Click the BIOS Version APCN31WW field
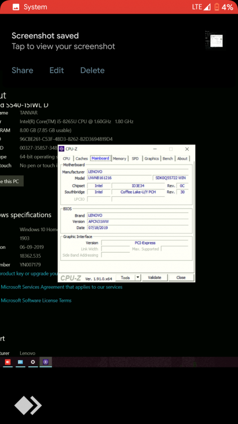Viewport: 238px width, 424px height. [138, 222]
